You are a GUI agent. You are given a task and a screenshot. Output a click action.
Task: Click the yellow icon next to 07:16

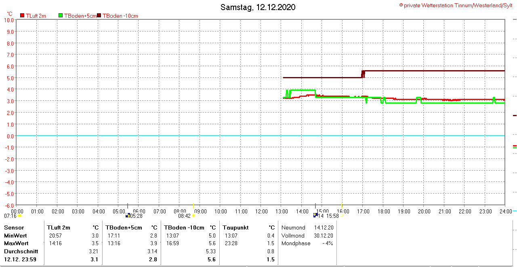(x=19, y=216)
